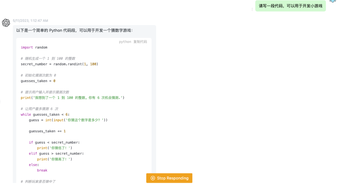Click the assistant's intro sentence about Python
The image size is (341, 184).
click(75, 30)
